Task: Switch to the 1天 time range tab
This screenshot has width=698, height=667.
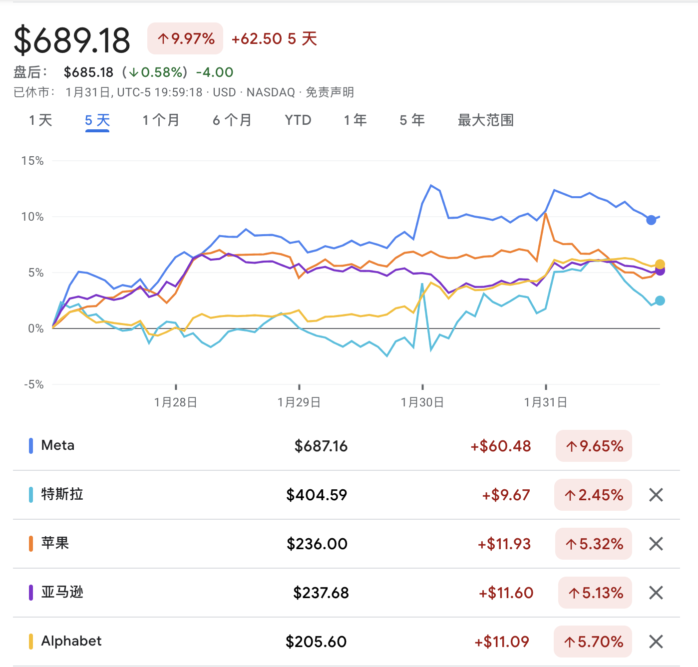Action: point(41,120)
